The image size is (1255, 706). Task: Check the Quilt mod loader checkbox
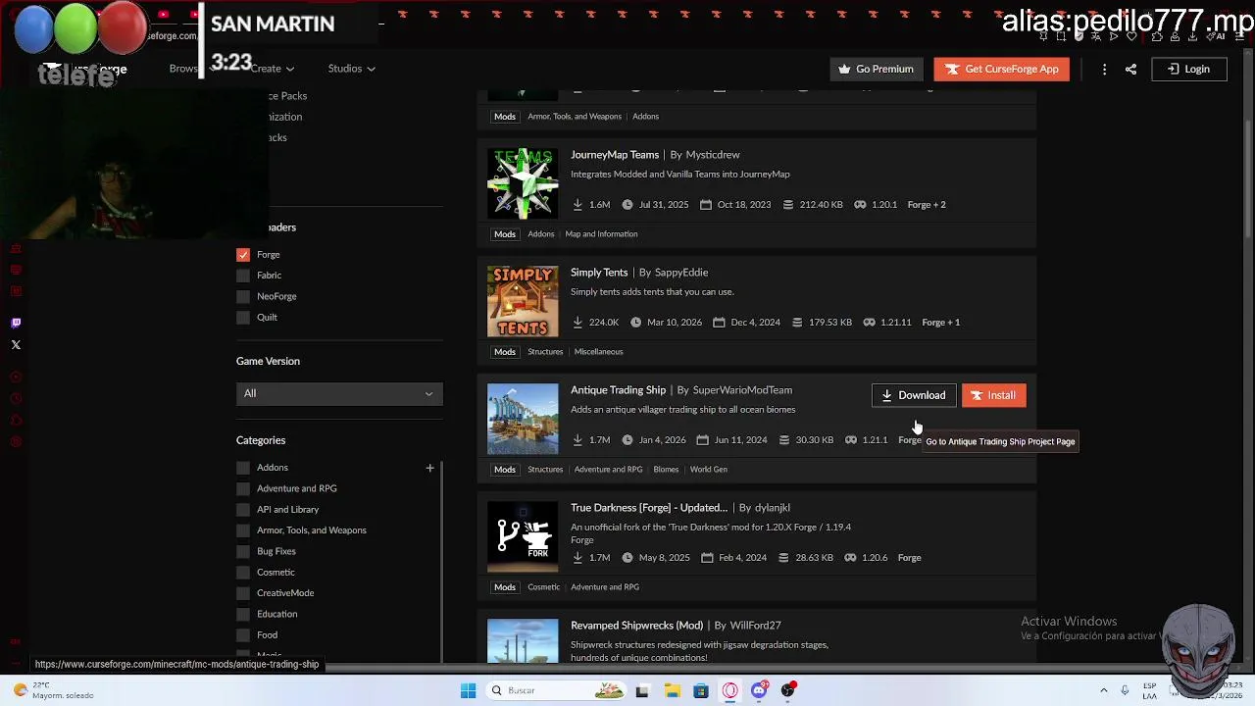pyautogui.click(x=243, y=317)
